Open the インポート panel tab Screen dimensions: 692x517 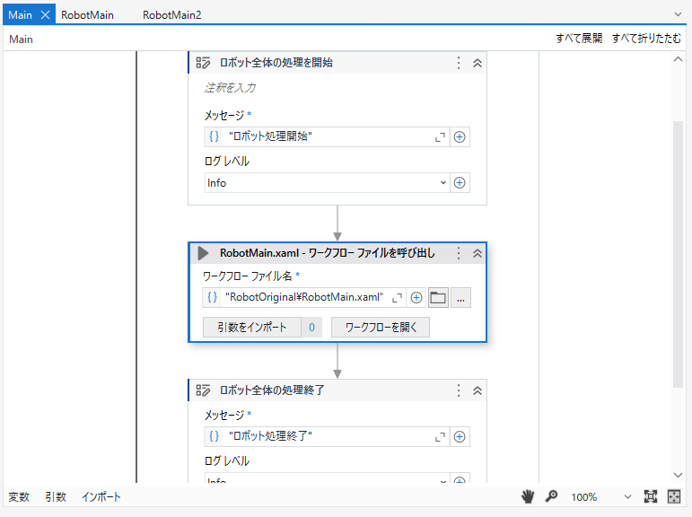click(101, 496)
